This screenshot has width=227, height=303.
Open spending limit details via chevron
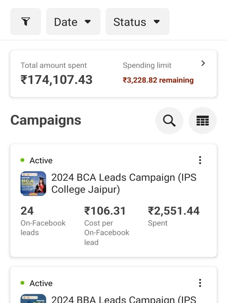point(203,63)
